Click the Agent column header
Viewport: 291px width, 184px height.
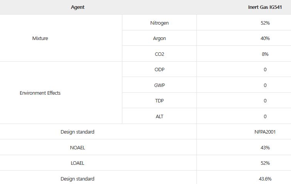[x=78, y=7]
